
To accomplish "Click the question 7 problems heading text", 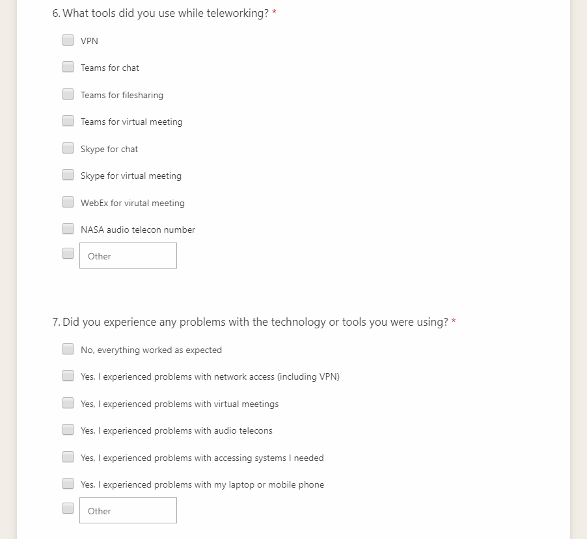I will point(255,322).
